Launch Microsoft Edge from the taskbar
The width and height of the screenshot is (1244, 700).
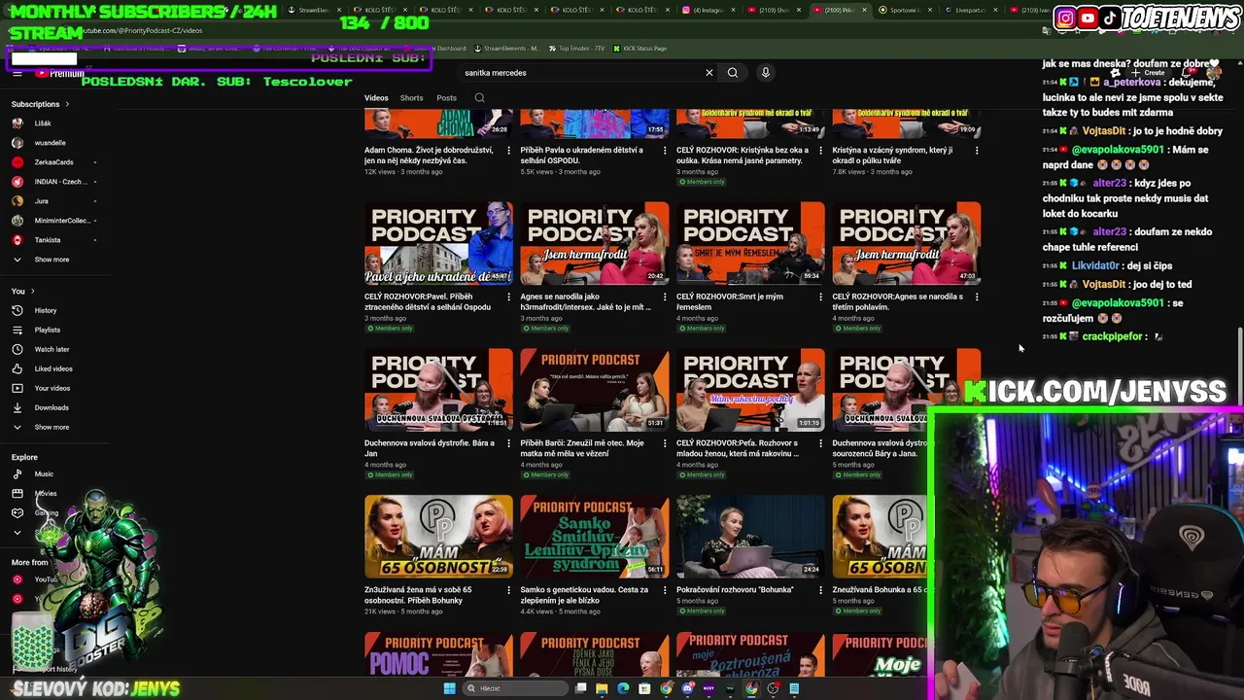(x=623, y=688)
